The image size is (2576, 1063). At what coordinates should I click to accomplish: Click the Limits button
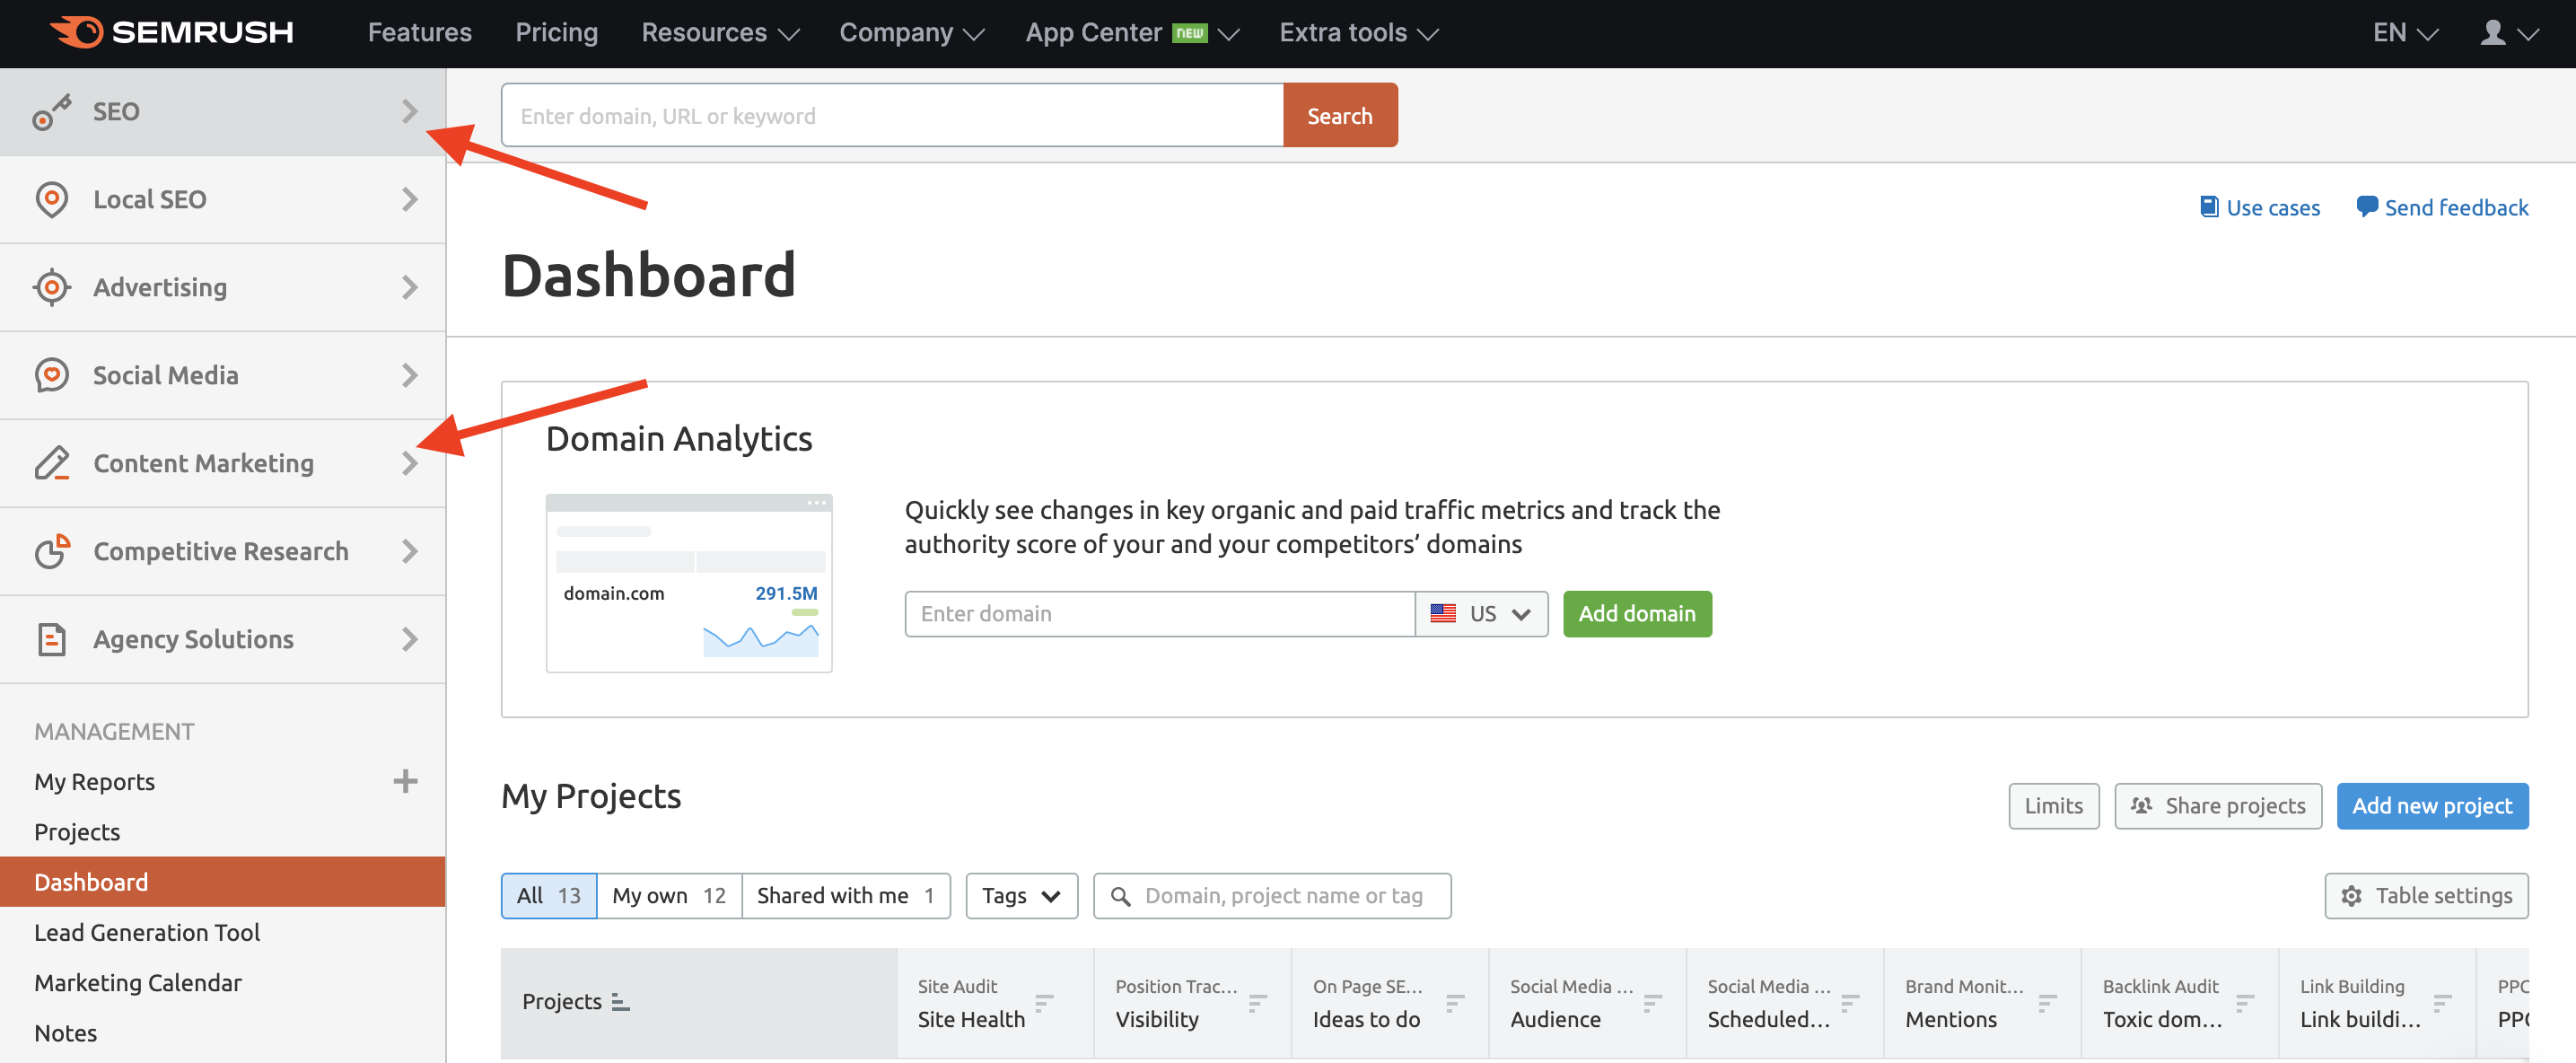pos(2053,806)
